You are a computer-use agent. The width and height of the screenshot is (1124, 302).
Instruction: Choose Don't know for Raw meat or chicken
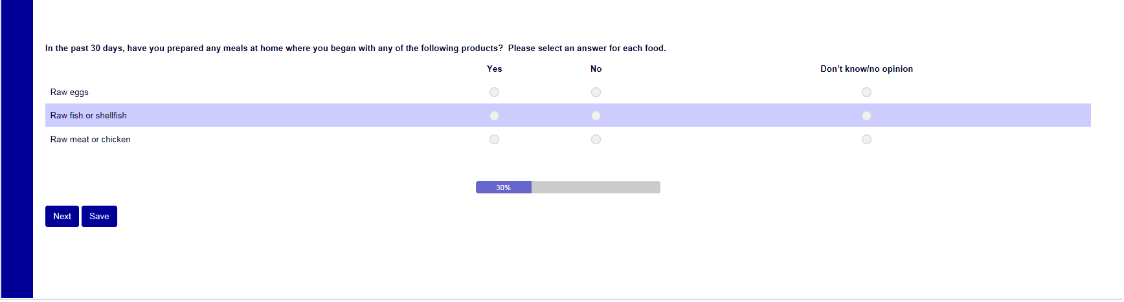point(866,140)
